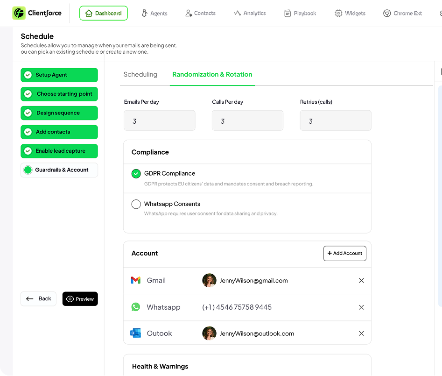Remove the Gmail account with X
This screenshot has height=376, width=442.
[x=361, y=280]
